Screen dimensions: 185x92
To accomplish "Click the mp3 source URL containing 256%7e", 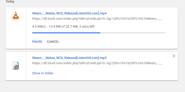I will [98, 63].
